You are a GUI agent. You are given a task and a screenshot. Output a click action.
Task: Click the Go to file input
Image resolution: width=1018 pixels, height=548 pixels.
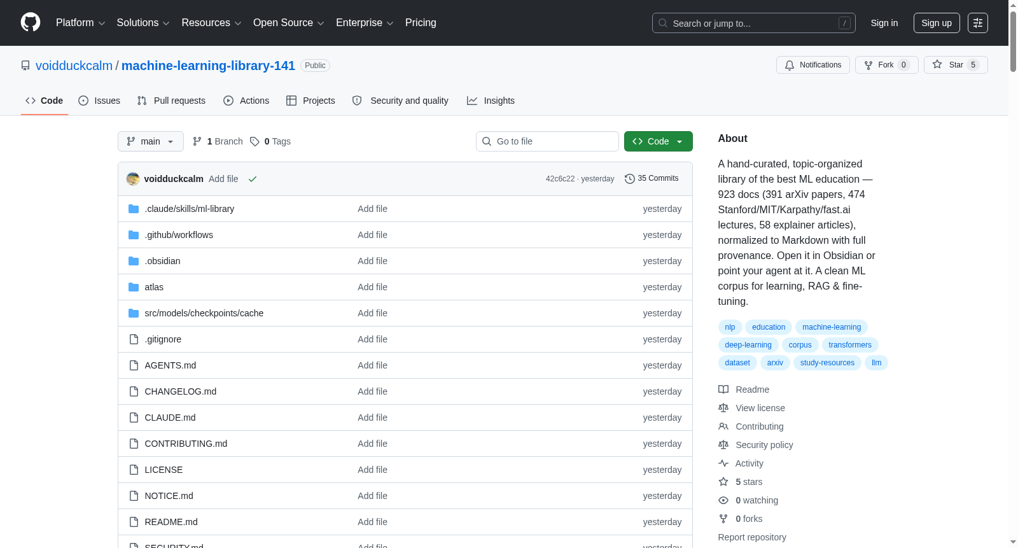coord(547,141)
